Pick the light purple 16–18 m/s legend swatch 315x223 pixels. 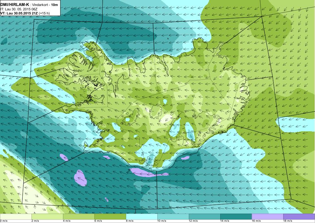(x=267, y=217)
